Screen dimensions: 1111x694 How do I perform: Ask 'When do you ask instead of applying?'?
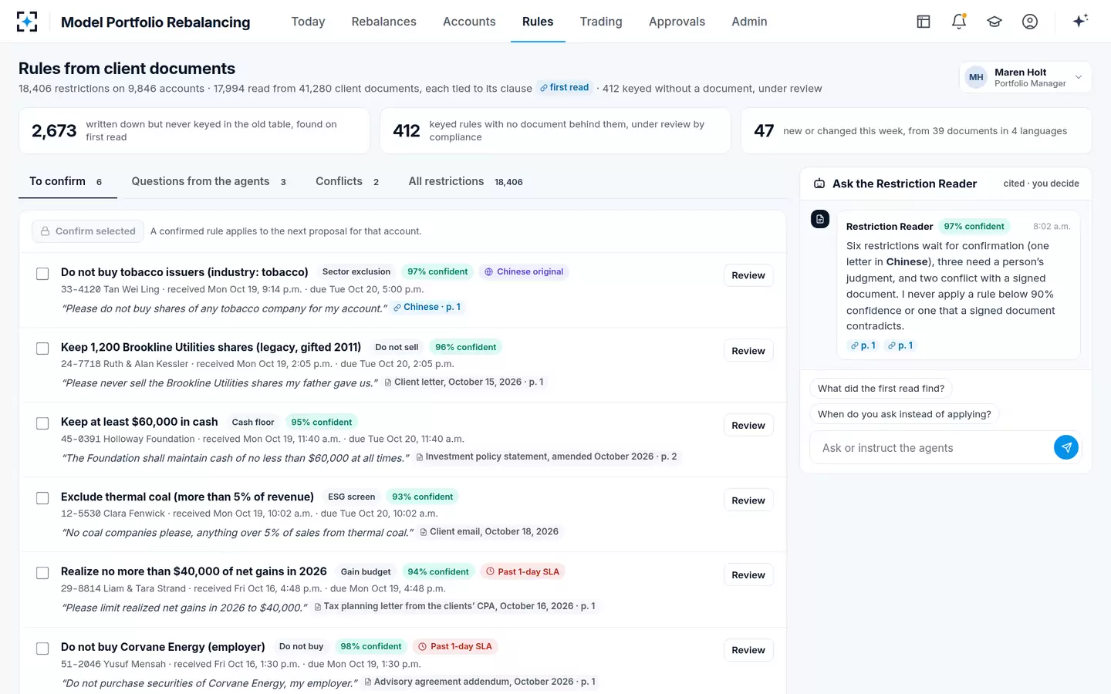[904, 414]
